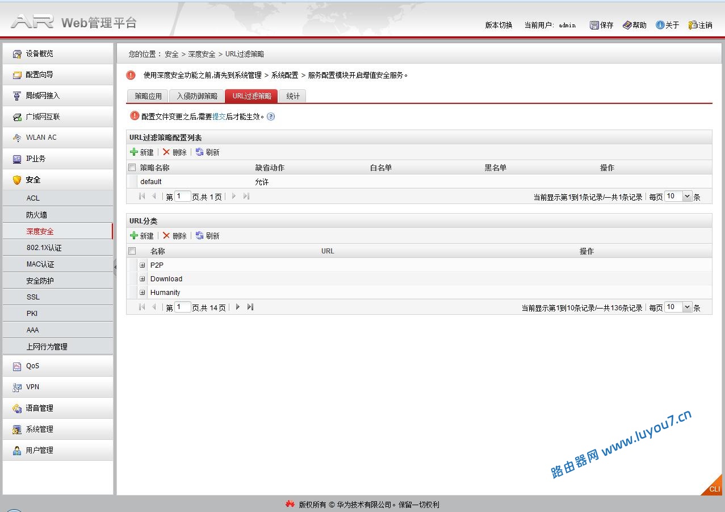Open 局域网接入 sidebar section
This screenshot has width=725, height=512.
point(57,95)
